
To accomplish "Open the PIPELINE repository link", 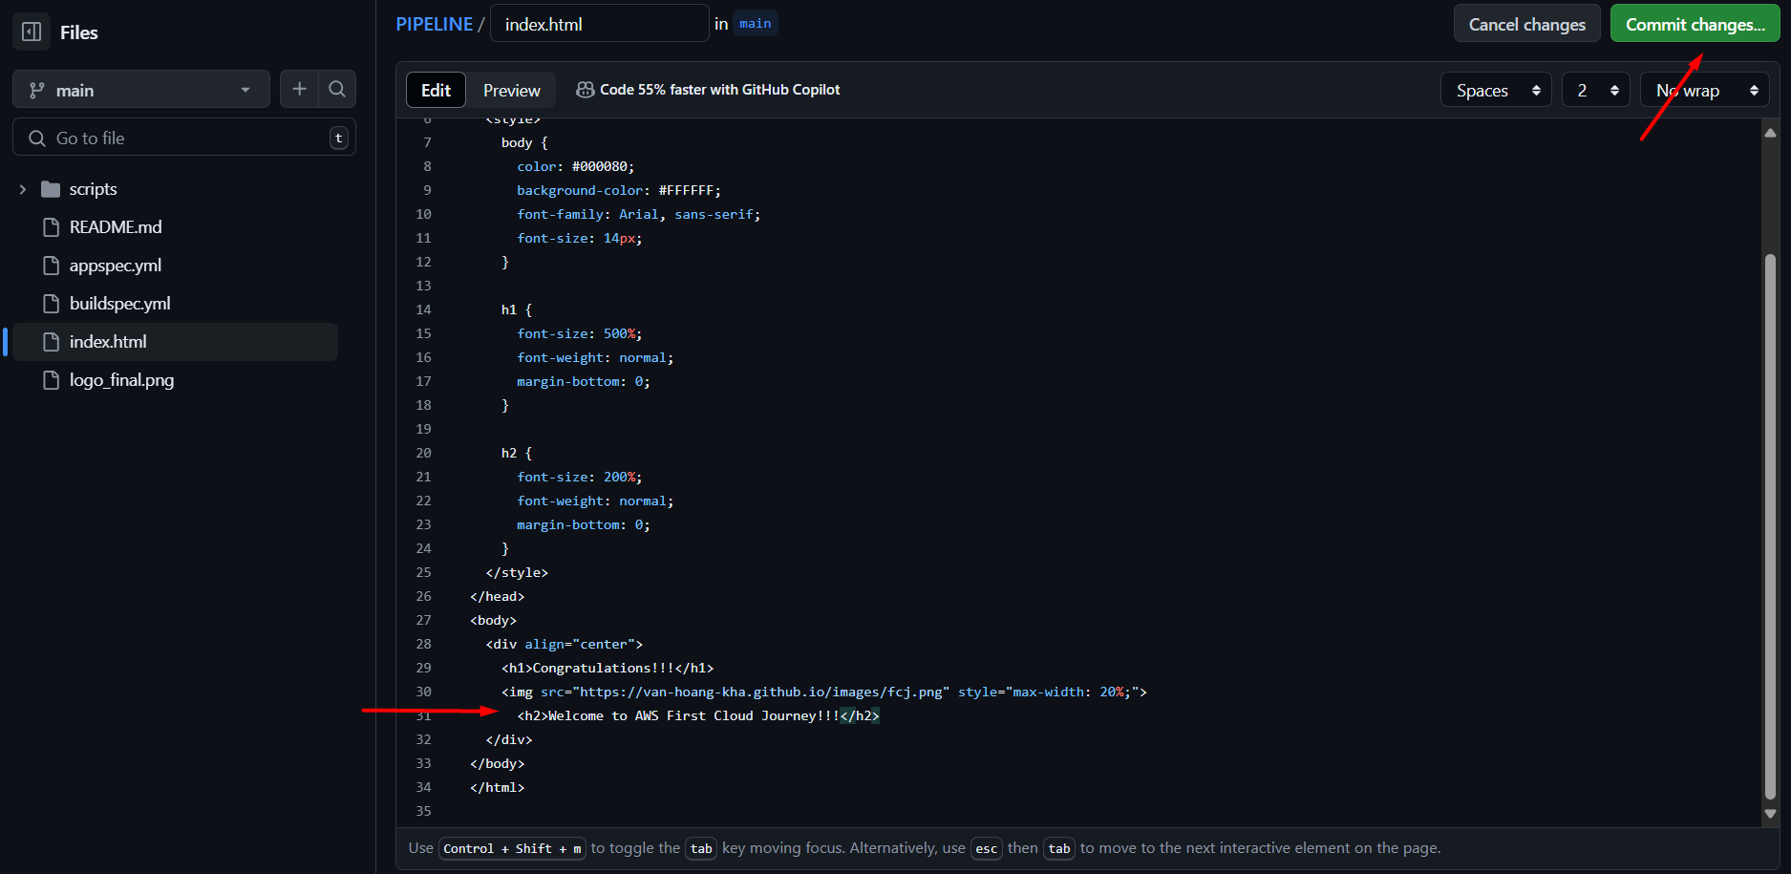I will [x=434, y=24].
